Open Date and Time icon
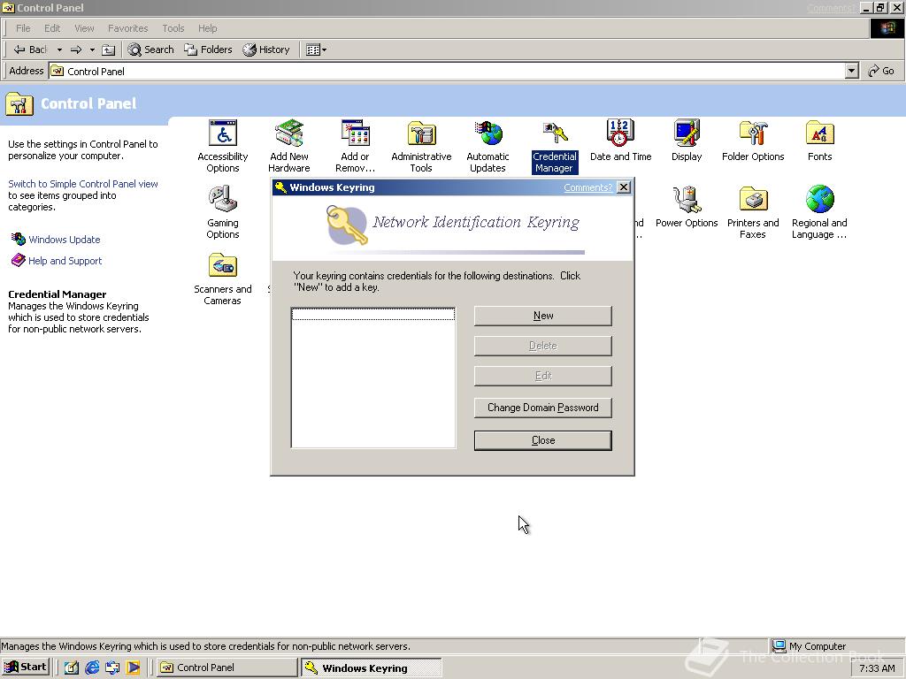The image size is (906, 679). point(620,141)
